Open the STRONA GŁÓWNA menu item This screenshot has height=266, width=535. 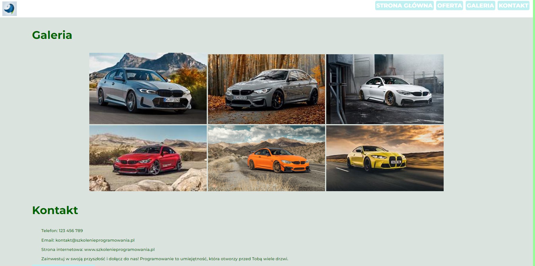(404, 6)
